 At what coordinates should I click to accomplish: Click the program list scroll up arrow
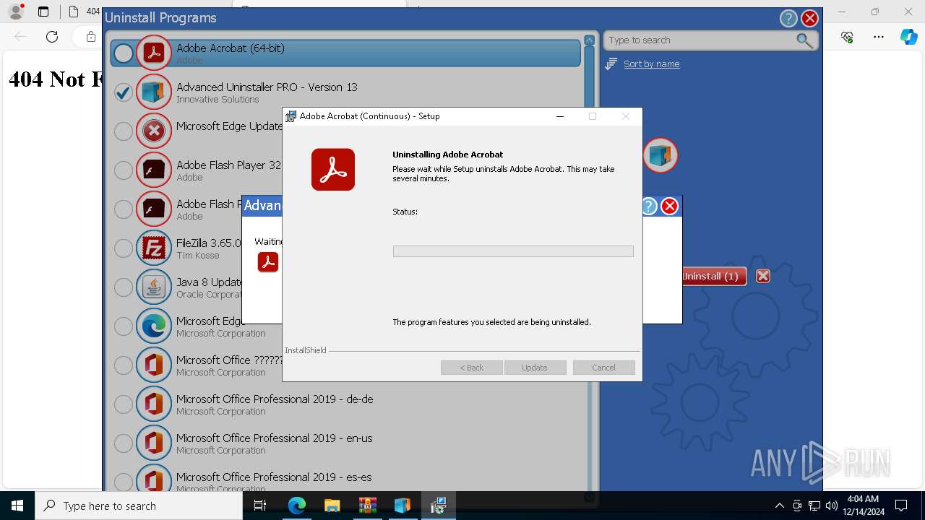[x=589, y=40]
